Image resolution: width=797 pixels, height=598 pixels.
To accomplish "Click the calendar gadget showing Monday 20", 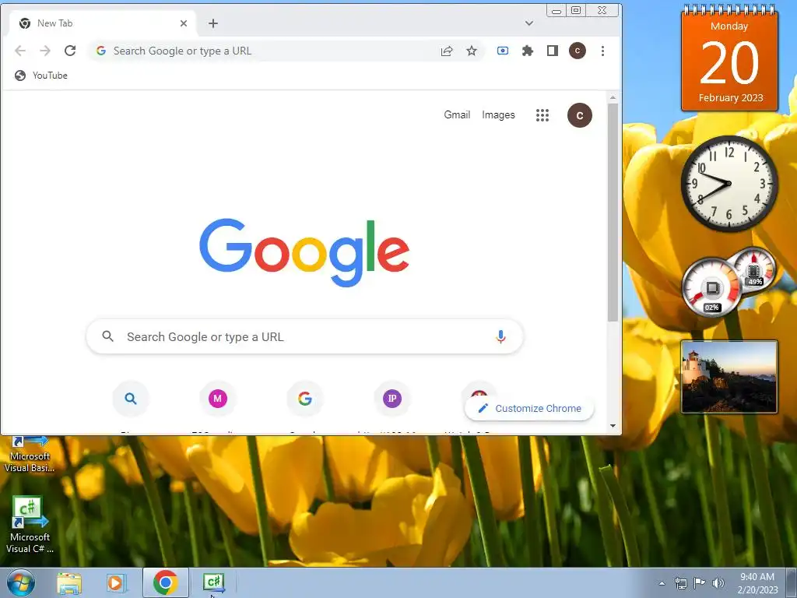I will pyautogui.click(x=729, y=58).
